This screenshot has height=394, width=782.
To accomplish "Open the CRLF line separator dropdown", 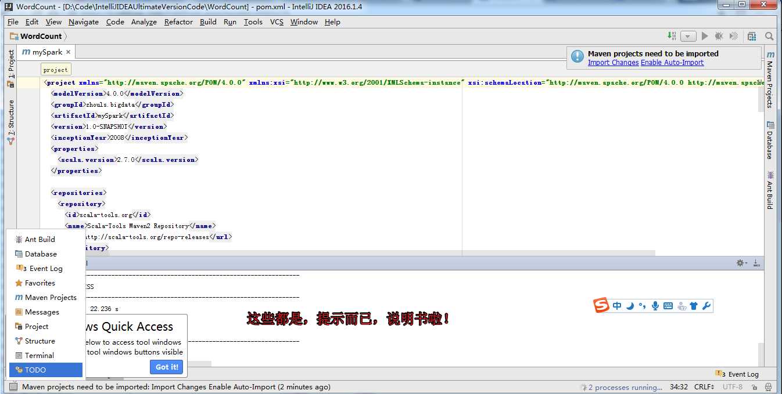I will (704, 387).
